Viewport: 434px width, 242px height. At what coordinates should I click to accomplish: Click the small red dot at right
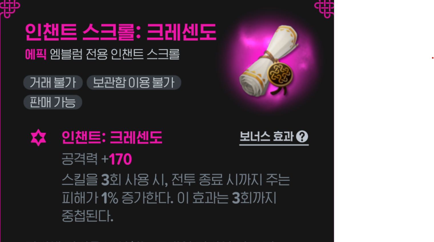(x=433, y=58)
